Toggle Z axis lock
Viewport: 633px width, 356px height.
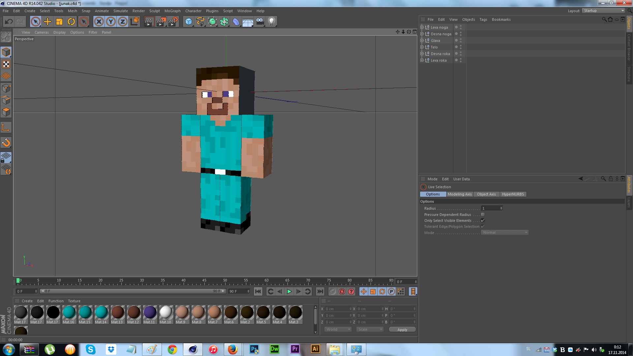123,22
